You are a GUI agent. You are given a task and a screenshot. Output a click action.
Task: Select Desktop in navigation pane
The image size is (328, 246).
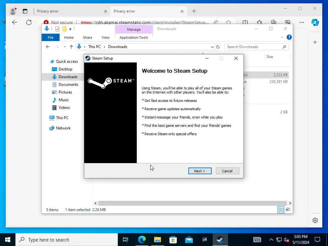coord(65,69)
